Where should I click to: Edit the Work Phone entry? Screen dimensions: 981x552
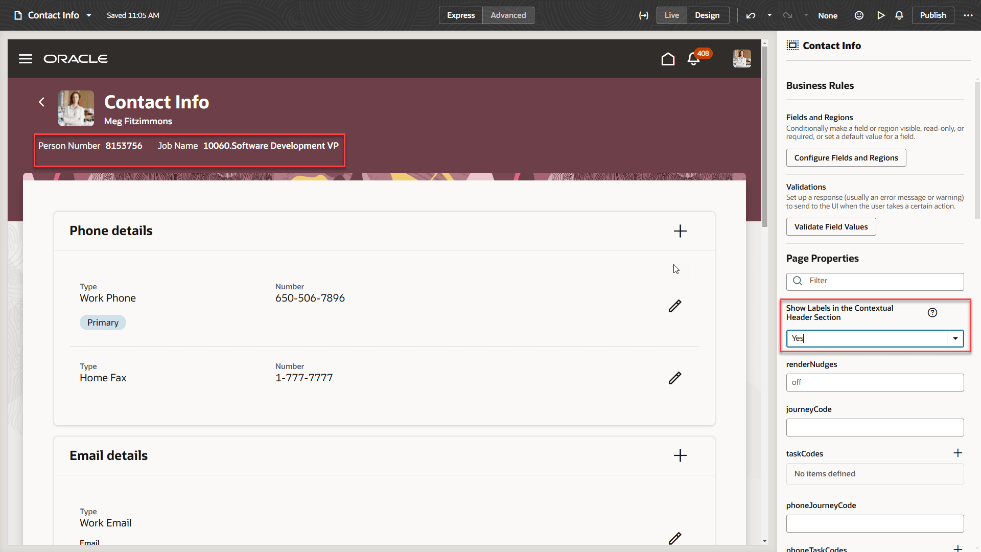click(x=675, y=306)
